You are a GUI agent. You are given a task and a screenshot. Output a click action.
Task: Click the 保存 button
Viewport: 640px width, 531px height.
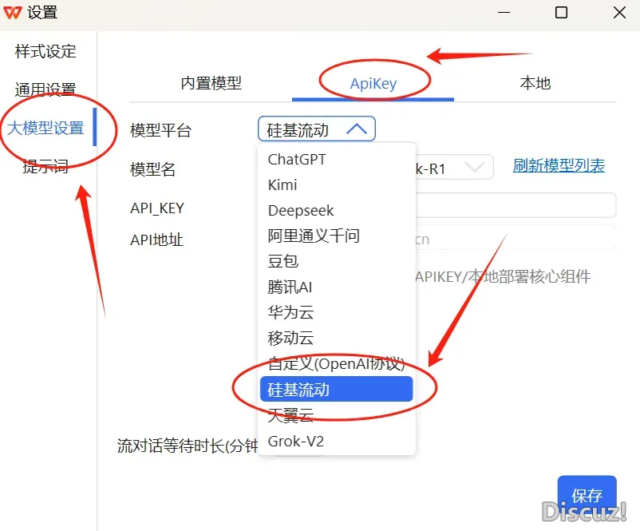[x=587, y=496]
